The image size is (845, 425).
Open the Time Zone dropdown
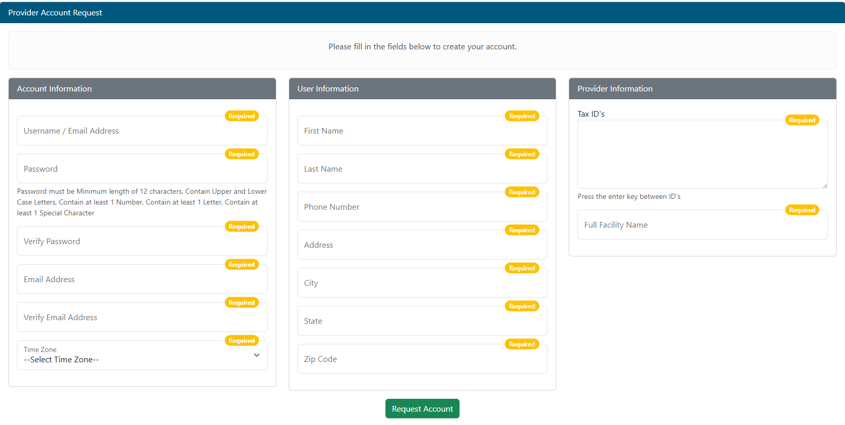pyautogui.click(x=142, y=356)
